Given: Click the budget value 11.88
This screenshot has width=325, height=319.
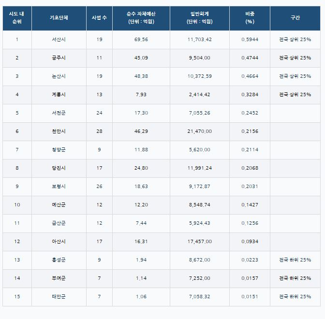Looking at the screenshot, I should point(141,150).
